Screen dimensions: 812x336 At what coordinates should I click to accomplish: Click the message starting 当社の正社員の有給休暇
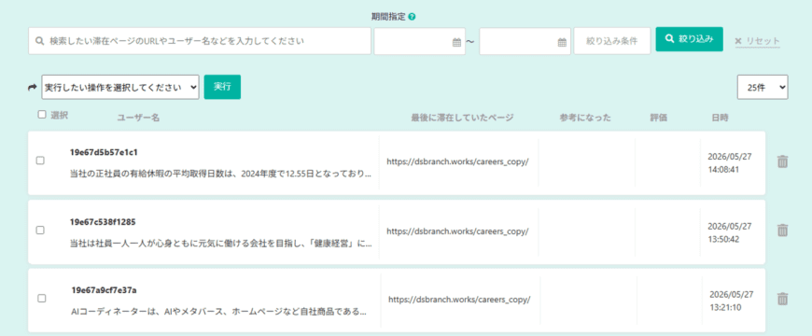(x=220, y=174)
